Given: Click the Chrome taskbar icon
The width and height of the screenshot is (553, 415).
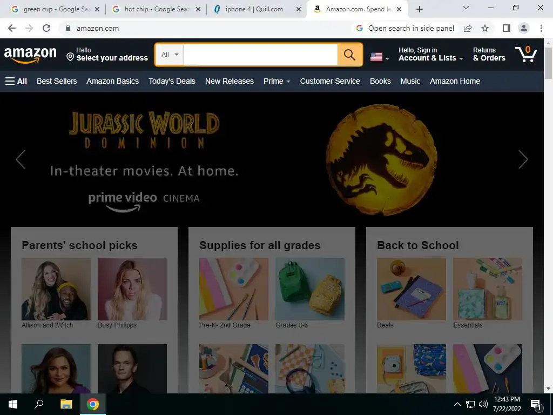Looking at the screenshot, I should click(93, 404).
